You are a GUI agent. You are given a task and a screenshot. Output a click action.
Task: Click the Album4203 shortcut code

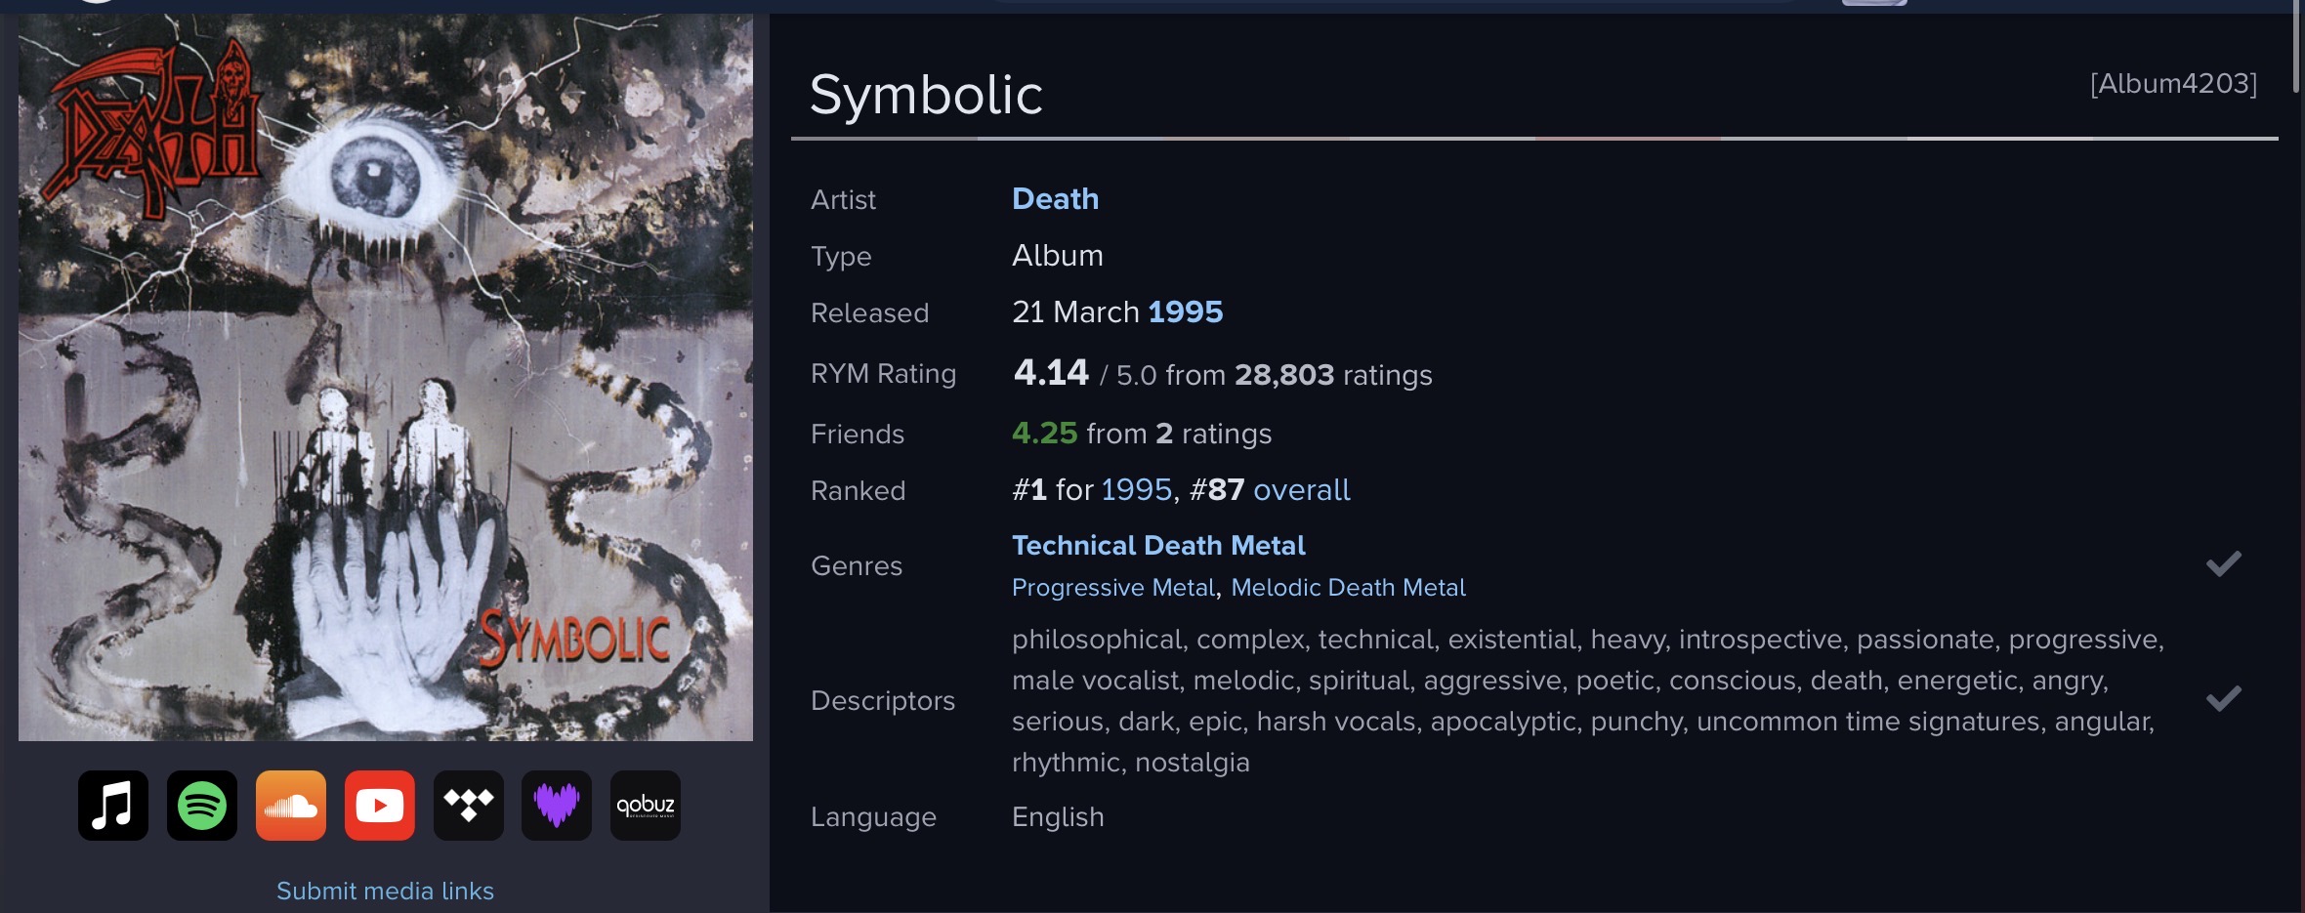pyautogui.click(x=2173, y=84)
